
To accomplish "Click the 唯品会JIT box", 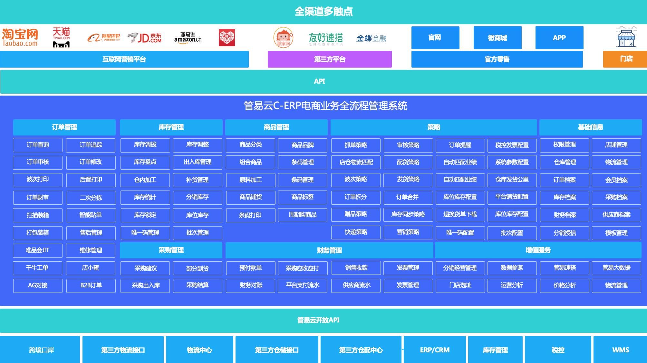I will pyautogui.click(x=38, y=250).
